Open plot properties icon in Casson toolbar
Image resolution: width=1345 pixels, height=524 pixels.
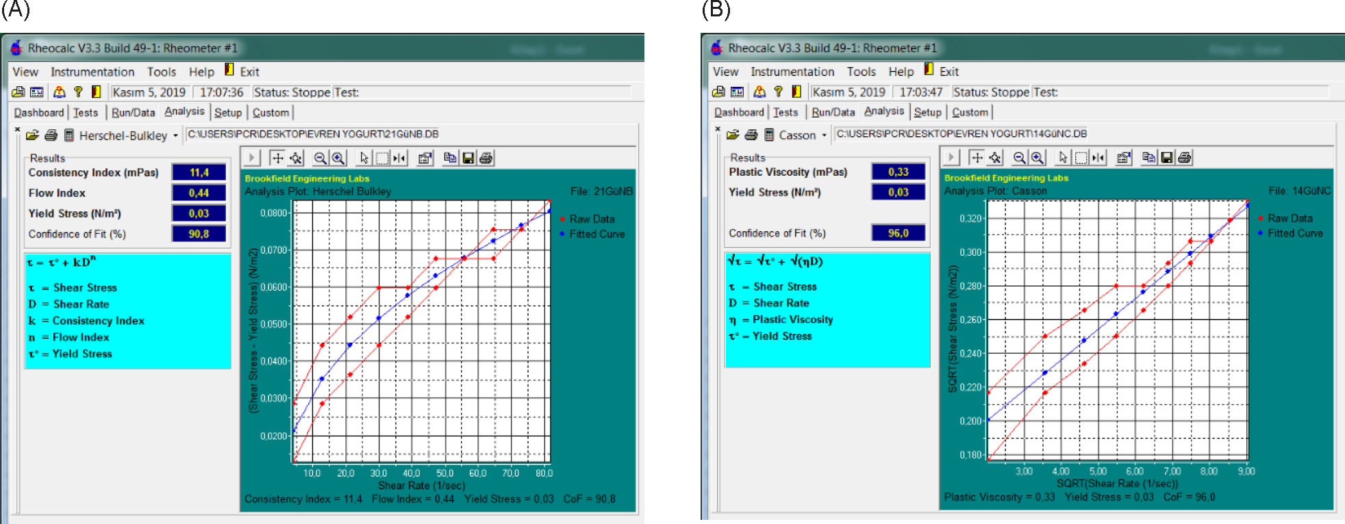pos(1124,158)
